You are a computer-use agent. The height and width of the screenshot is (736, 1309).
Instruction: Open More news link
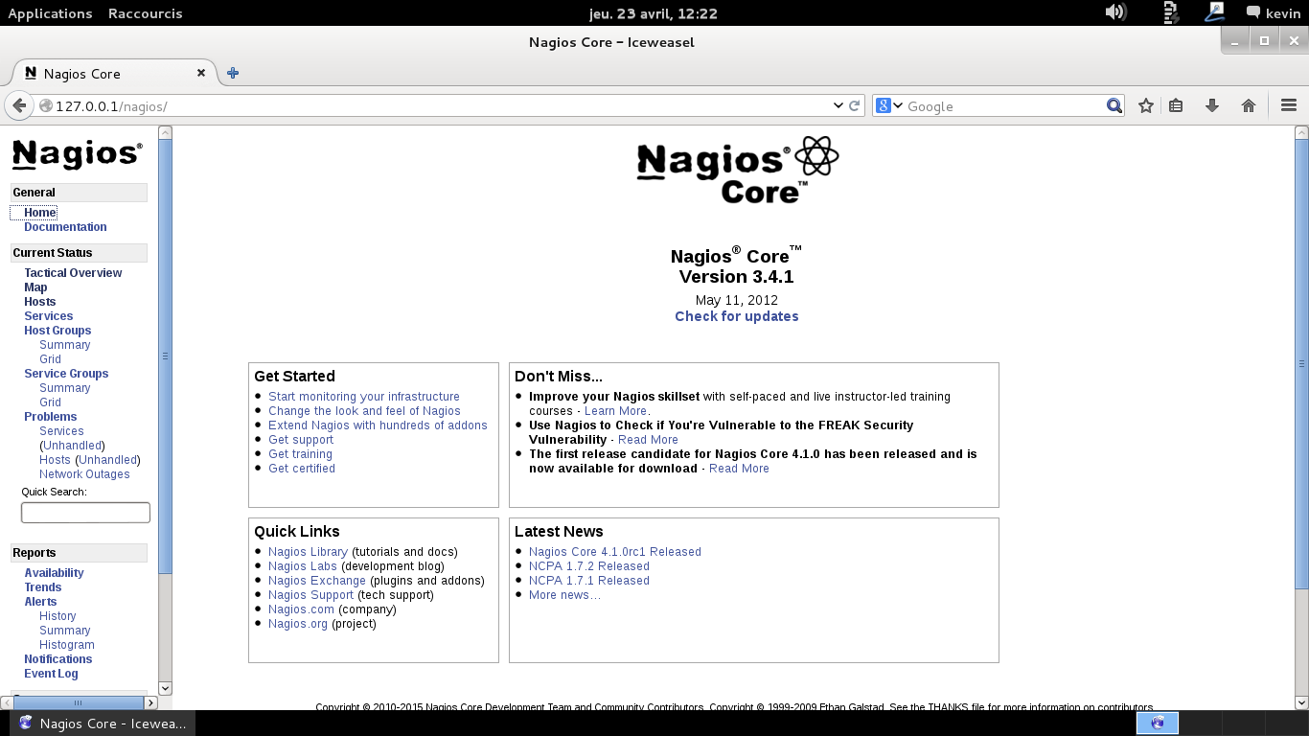[x=564, y=595]
